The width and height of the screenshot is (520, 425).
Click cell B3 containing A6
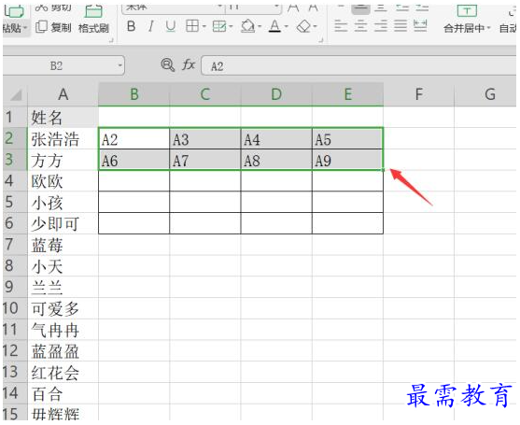click(x=134, y=160)
